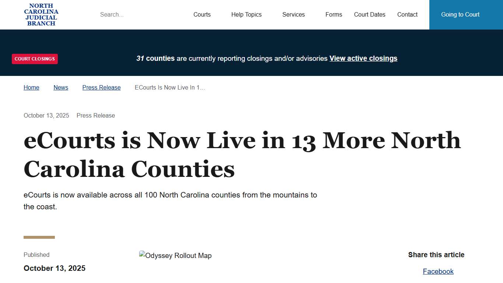
Task: Click the eCourts article headline
Action: click(x=242, y=155)
